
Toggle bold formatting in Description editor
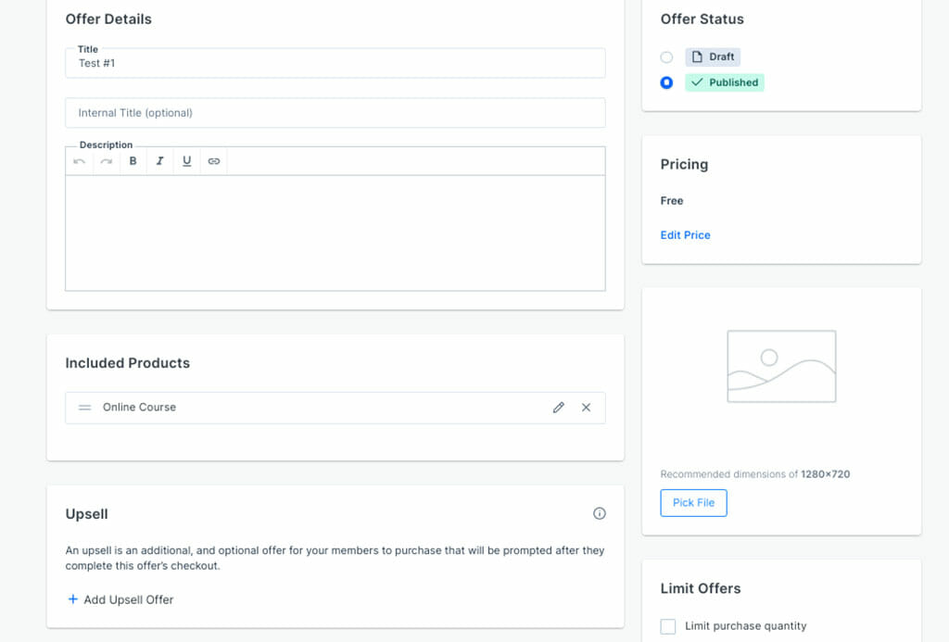coord(133,161)
